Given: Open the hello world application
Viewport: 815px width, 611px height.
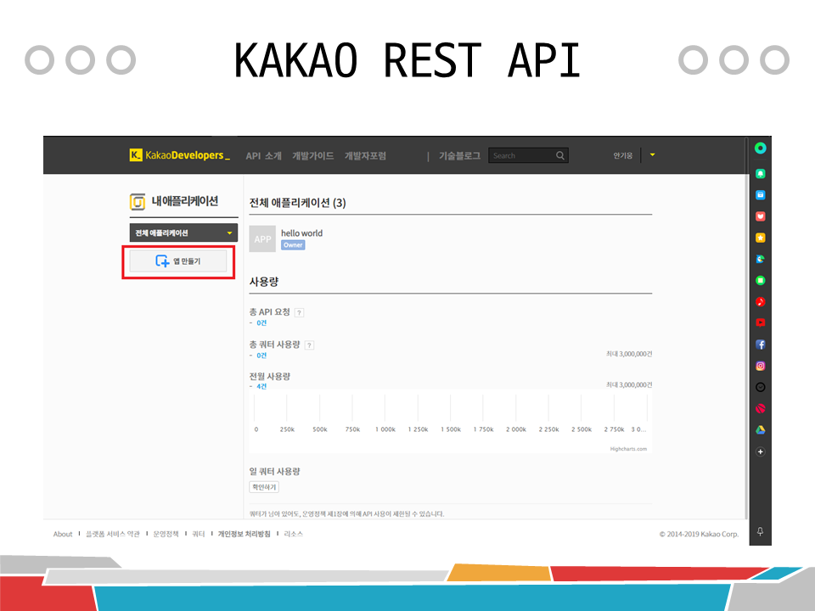Looking at the screenshot, I should 301,233.
